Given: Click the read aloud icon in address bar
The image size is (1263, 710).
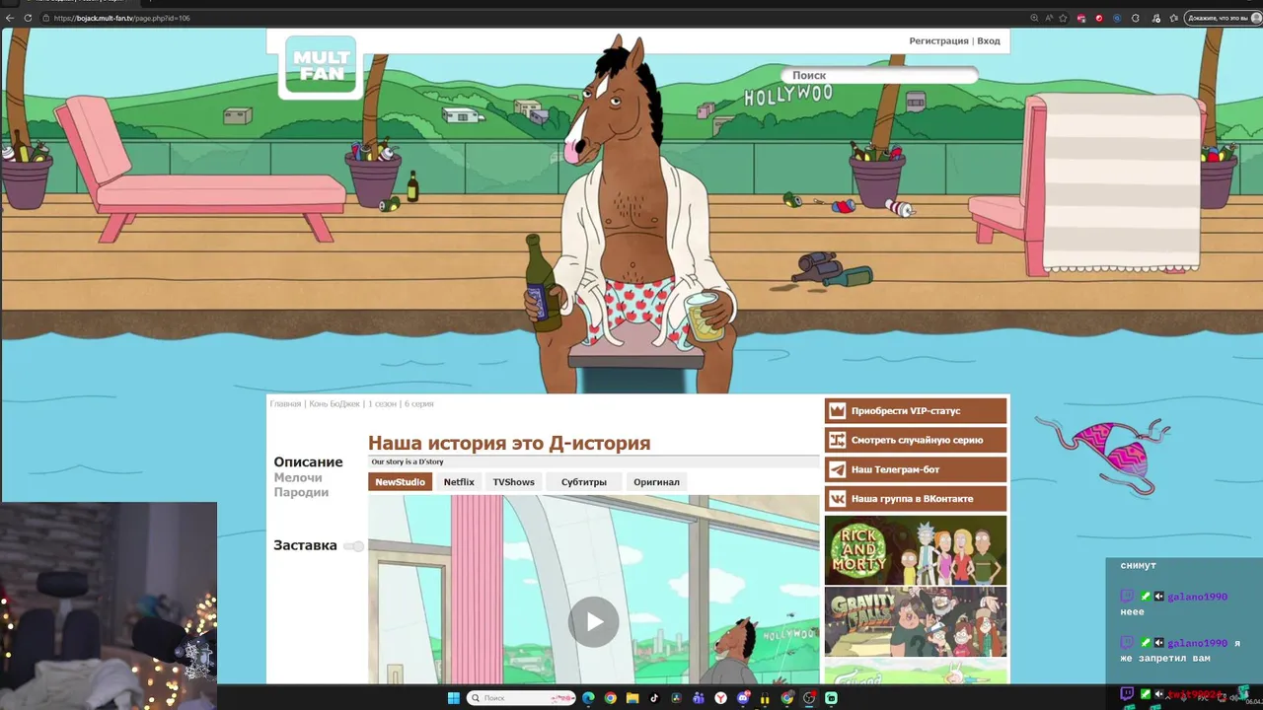Looking at the screenshot, I should pyautogui.click(x=1049, y=18).
